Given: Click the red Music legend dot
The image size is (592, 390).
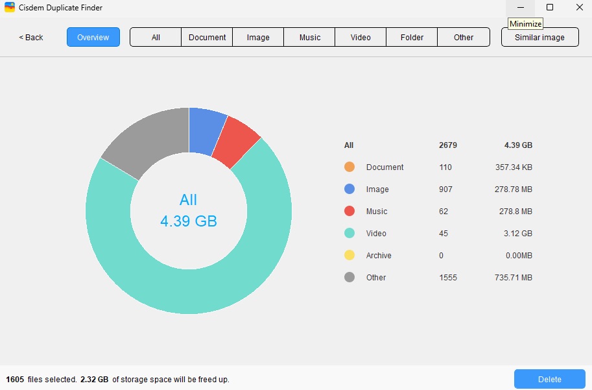Looking at the screenshot, I should point(349,211).
